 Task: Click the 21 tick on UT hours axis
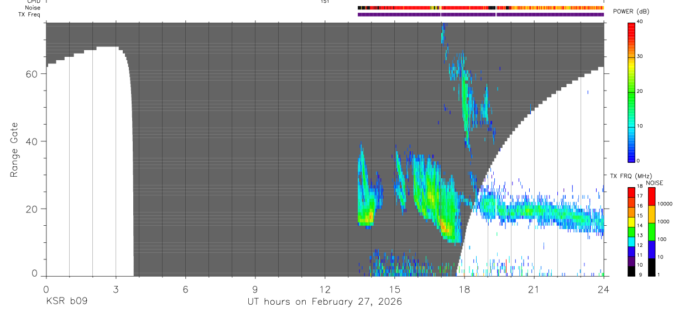pos(534,289)
